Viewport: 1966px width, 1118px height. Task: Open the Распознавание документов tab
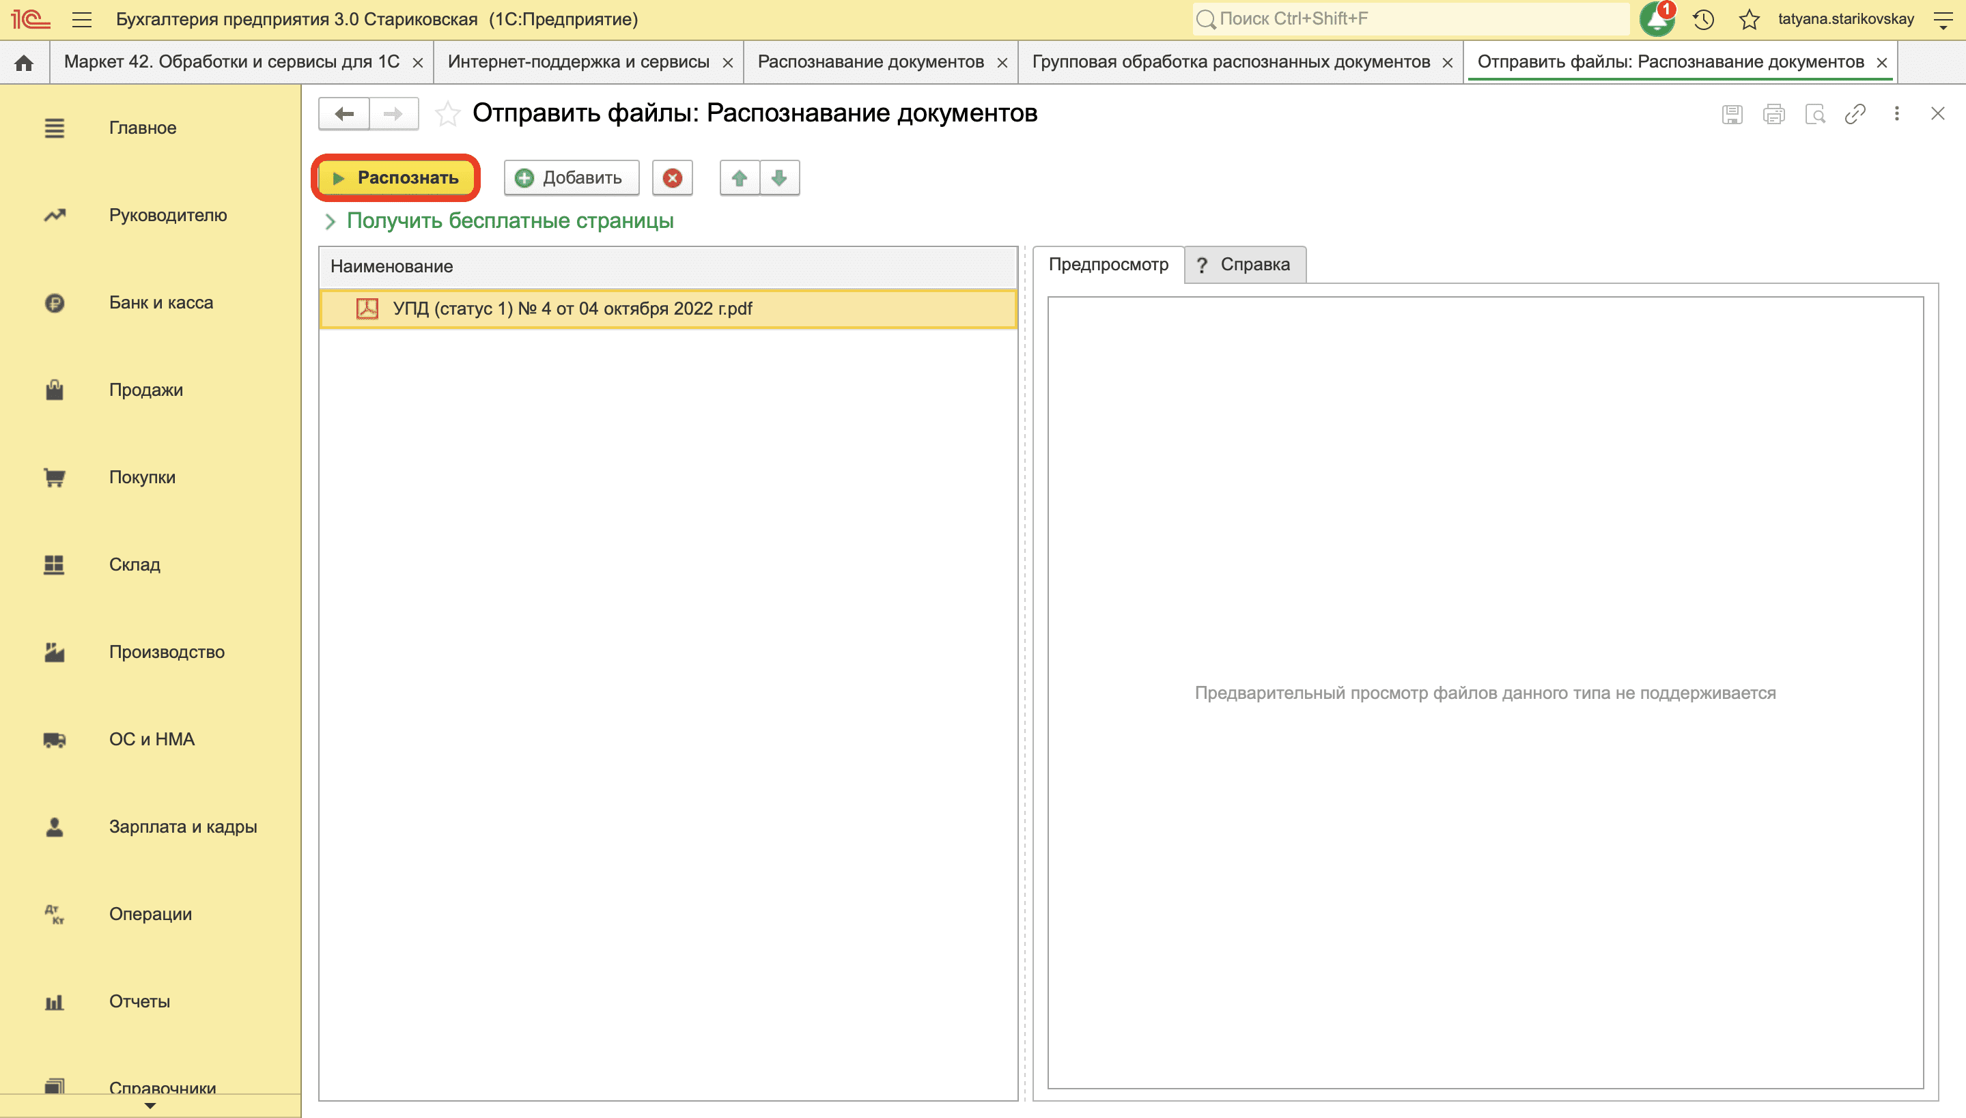click(x=871, y=62)
